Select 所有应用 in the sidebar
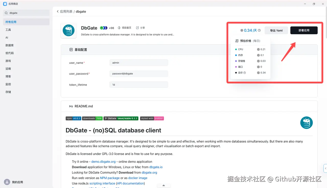Viewport: 327px width, 188px height. [26, 22]
